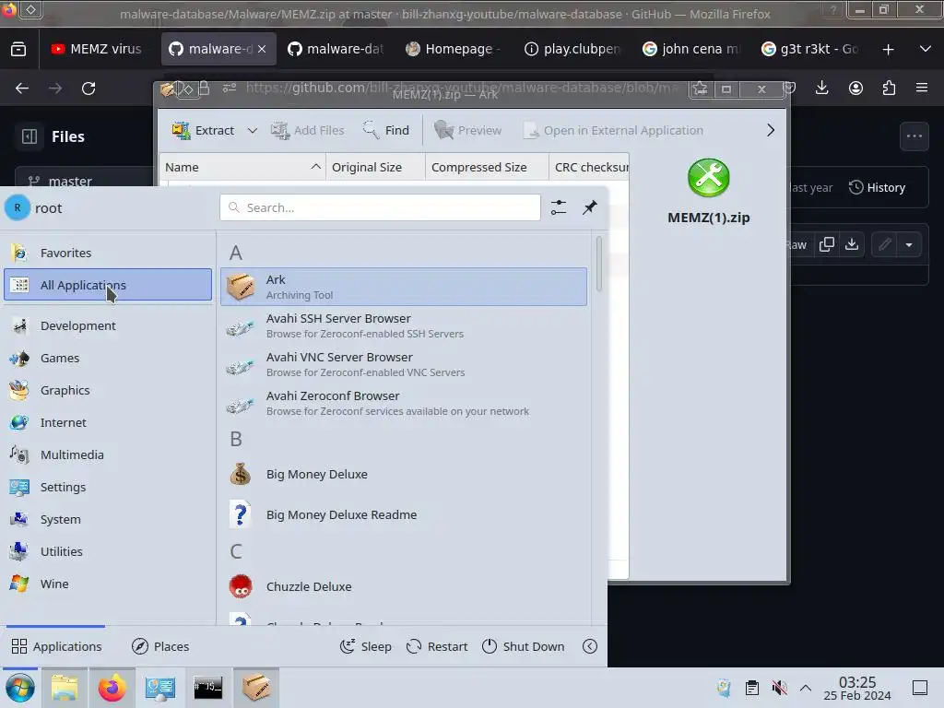Sort by Compressed Size column
This screenshot has height=708, width=944.
487,168
